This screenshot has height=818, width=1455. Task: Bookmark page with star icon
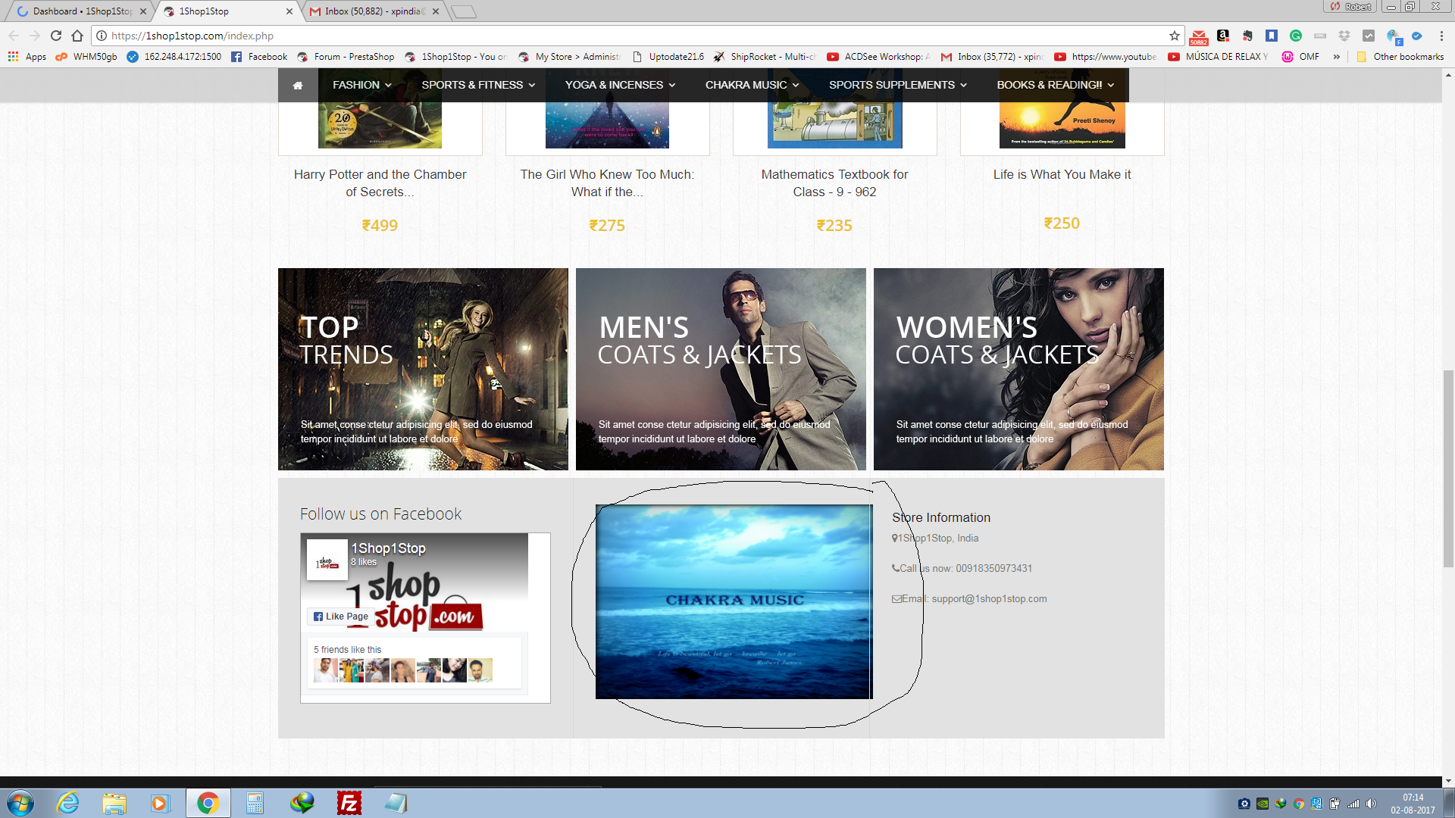pos(1175,36)
